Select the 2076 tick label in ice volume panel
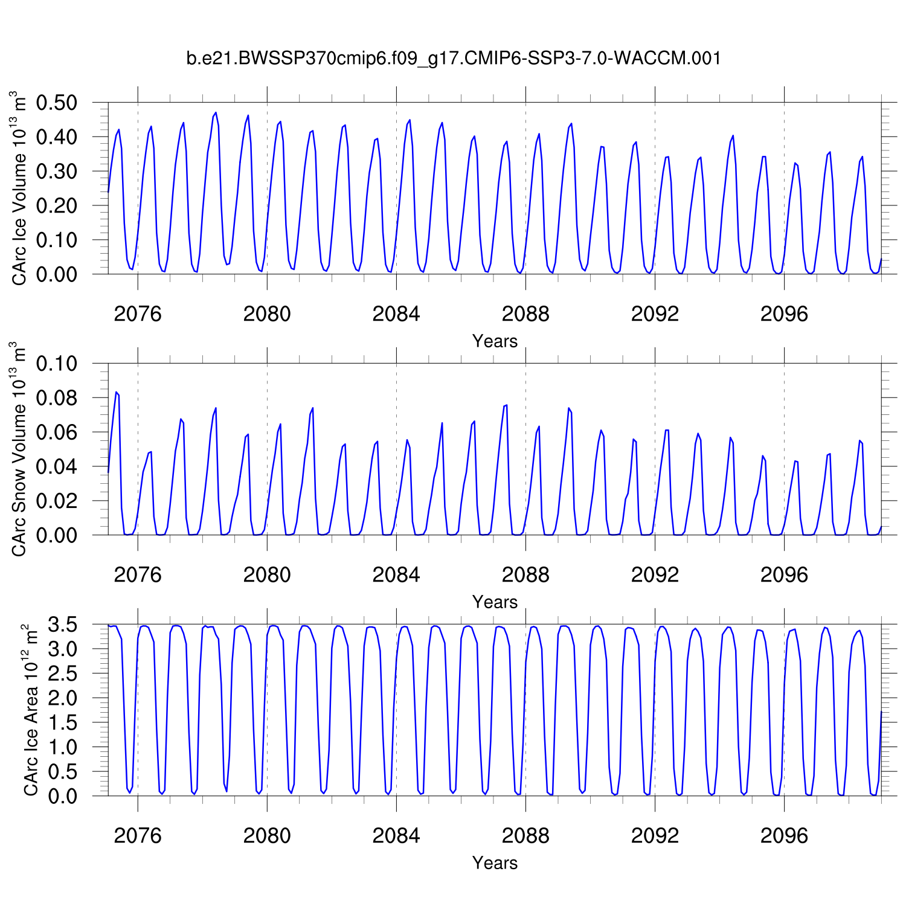Screen dimensions: 906x906 tap(138, 314)
